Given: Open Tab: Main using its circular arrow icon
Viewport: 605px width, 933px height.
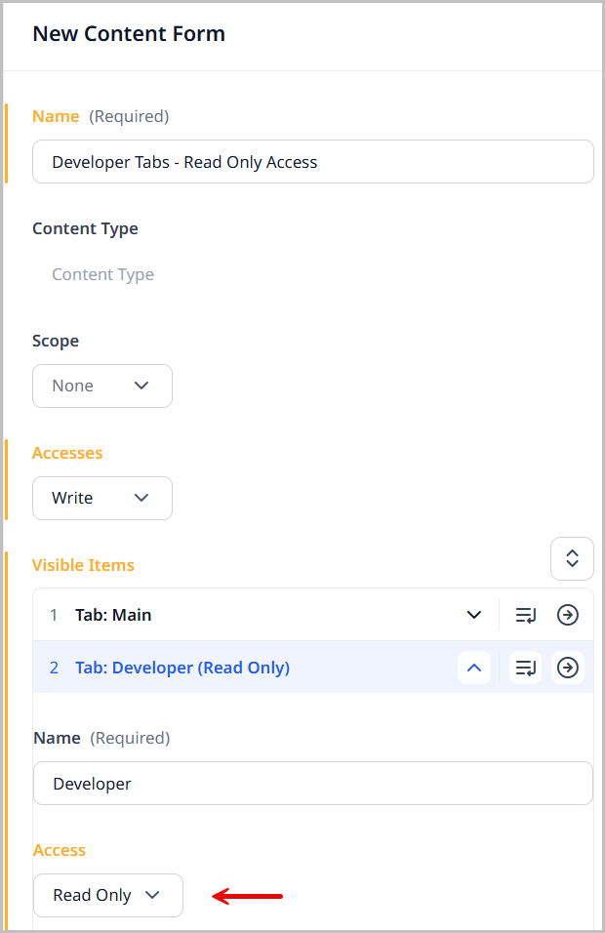Looking at the screenshot, I should tap(568, 614).
